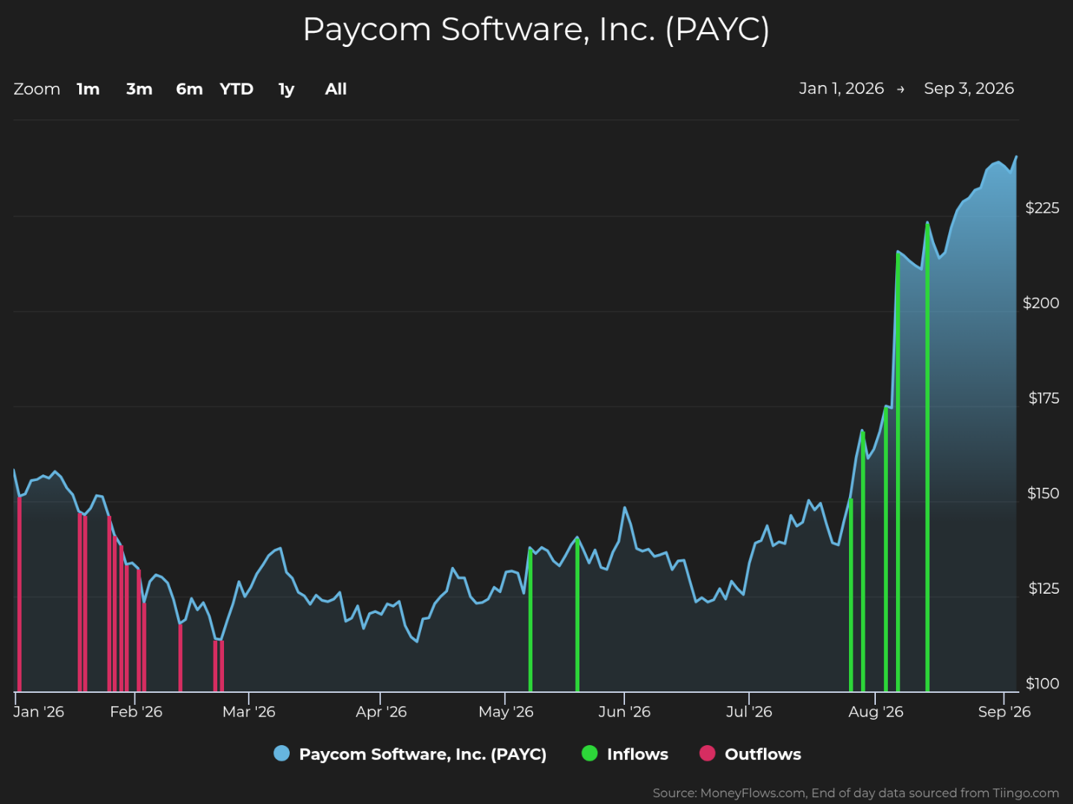Set chart zoom to 3m
The height and width of the screenshot is (804, 1073).
[x=139, y=89]
